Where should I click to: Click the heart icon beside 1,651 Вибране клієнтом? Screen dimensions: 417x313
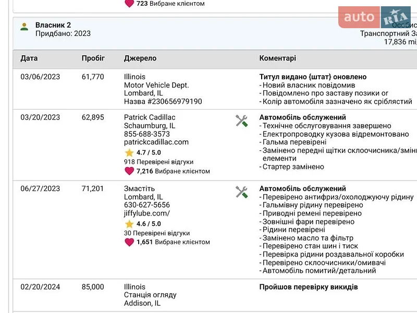[129, 242]
